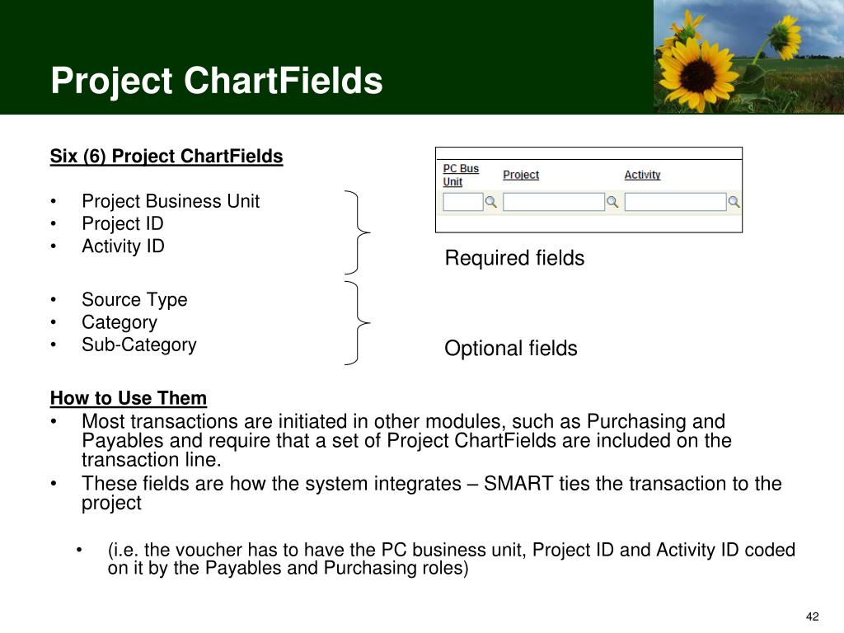Click the Source Type bullet

134,299
